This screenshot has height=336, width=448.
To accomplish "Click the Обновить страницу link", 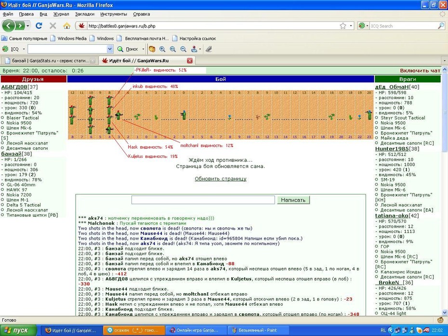I will pyautogui.click(x=221, y=179).
